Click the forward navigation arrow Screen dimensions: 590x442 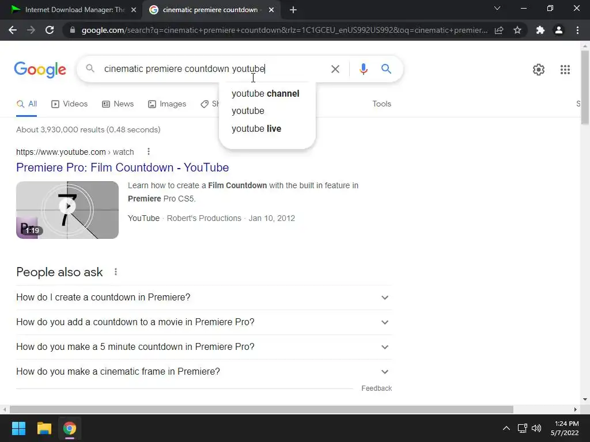click(31, 30)
